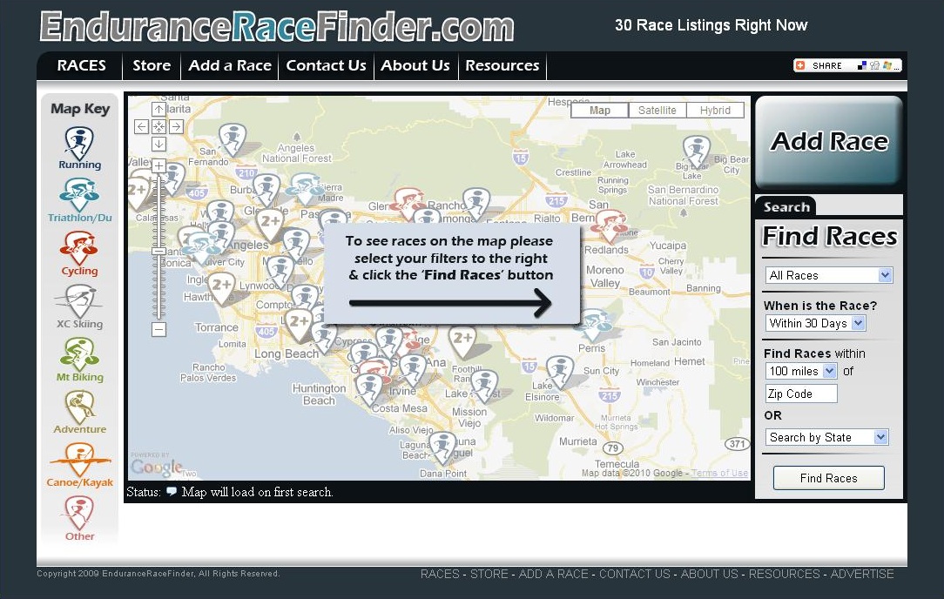Click the Other race type icon
Viewport: 944px width, 599px height.
79,513
